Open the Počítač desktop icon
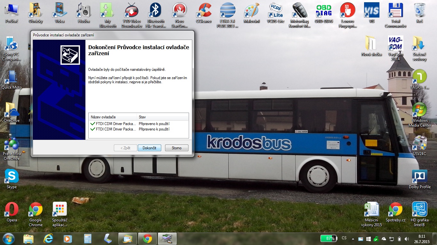437x245 pixels. point(12,13)
